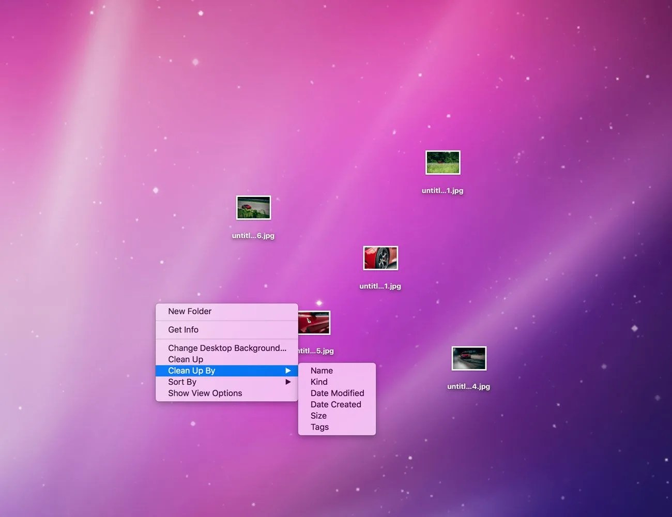Pick Date Modified in the submenu
The height and width of the screenshot is (517, 672).
337,393
